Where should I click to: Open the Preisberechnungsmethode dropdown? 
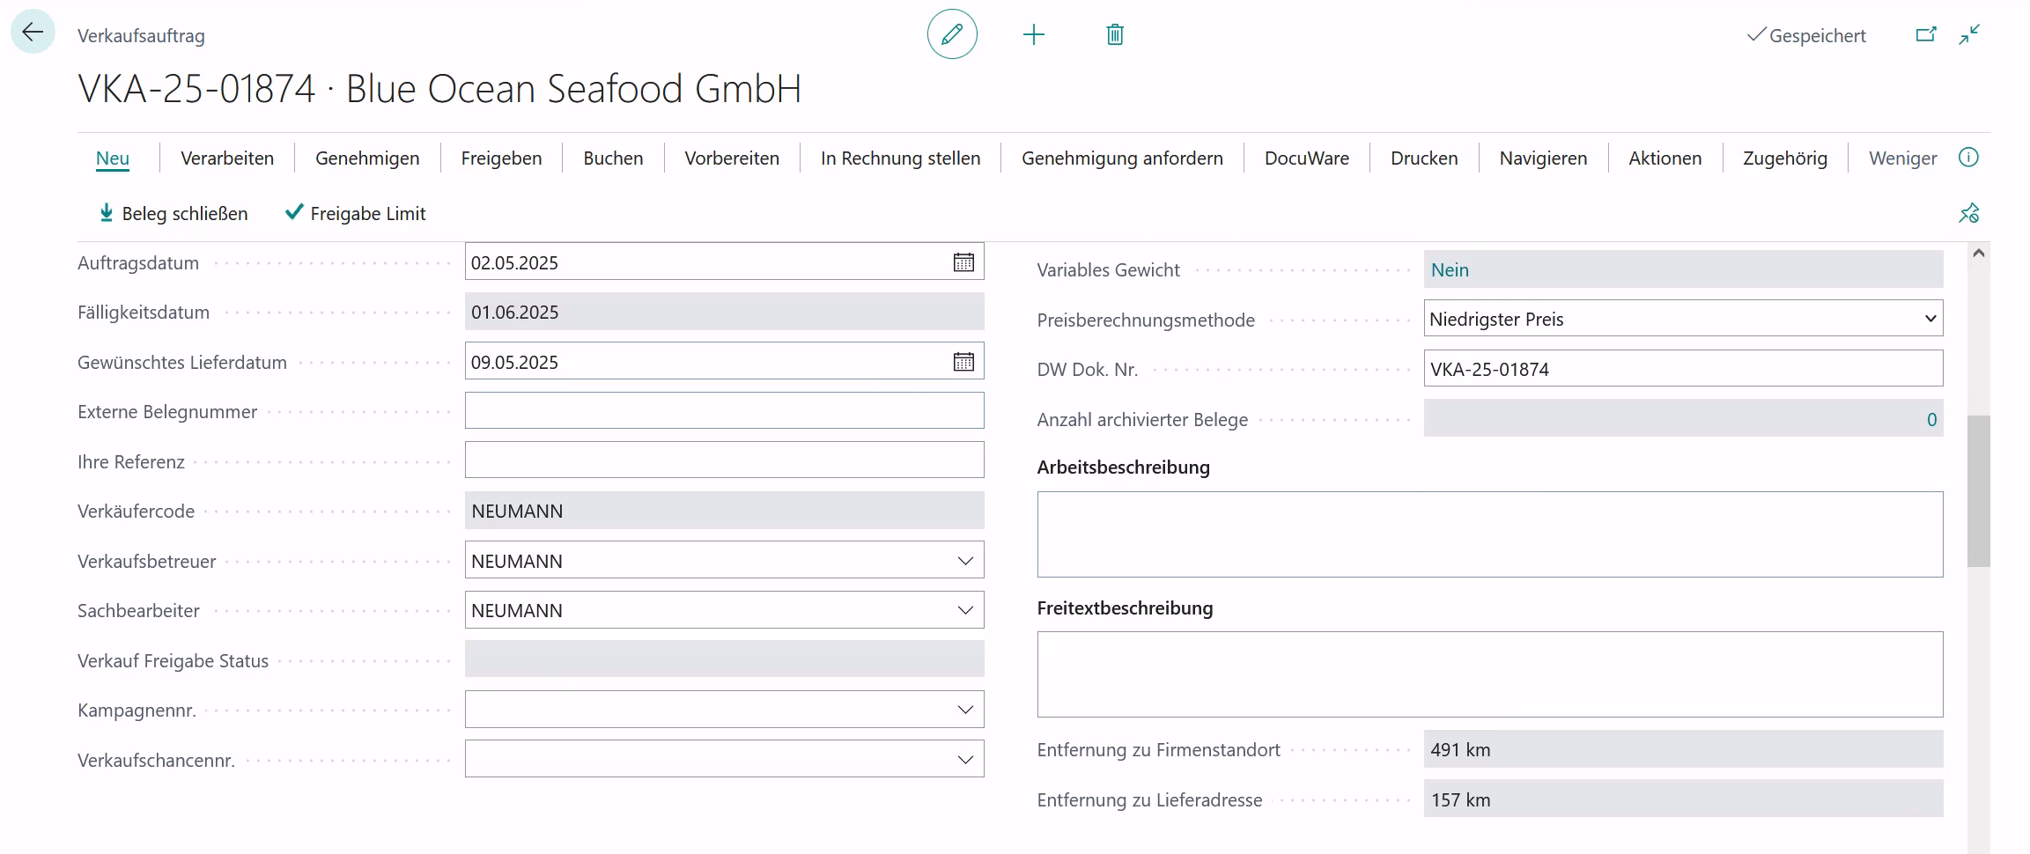pos(1683,319)
